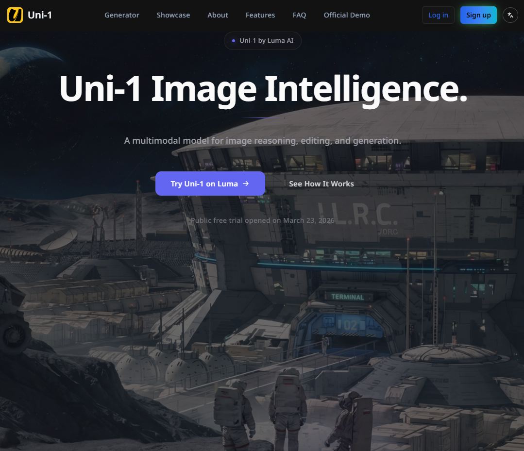Click the Uni-1 by Luma AI badge
The width and height of the screenshot is (524, 451).
coord(262,41)
